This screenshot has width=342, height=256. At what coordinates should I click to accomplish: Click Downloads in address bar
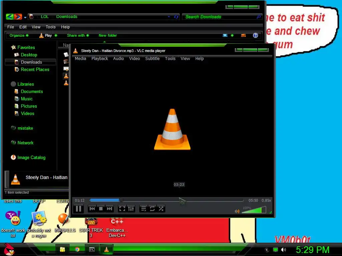tap(67, 17)
